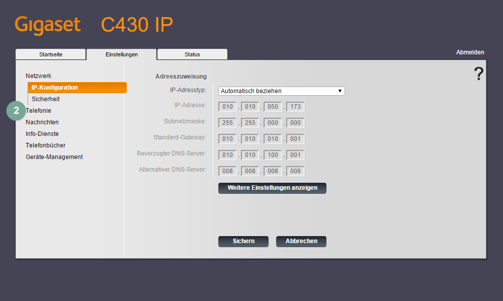503x301 pixels.
Task: Open Telefonbücher in the sidebar
Action: point(46,145)
